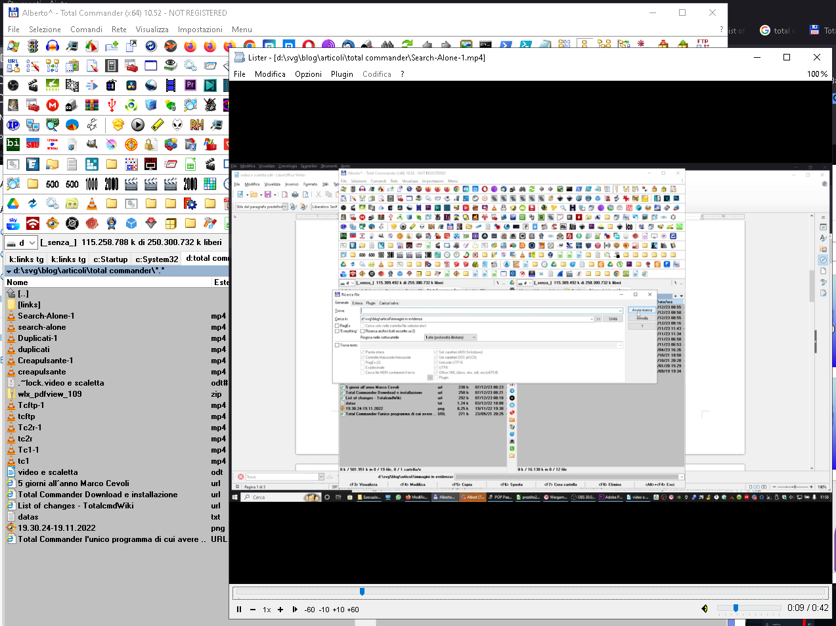Viewport: 836px width, 626px height.
Task: Click the blue "E" toolbar icon
Action: [33, 164]
